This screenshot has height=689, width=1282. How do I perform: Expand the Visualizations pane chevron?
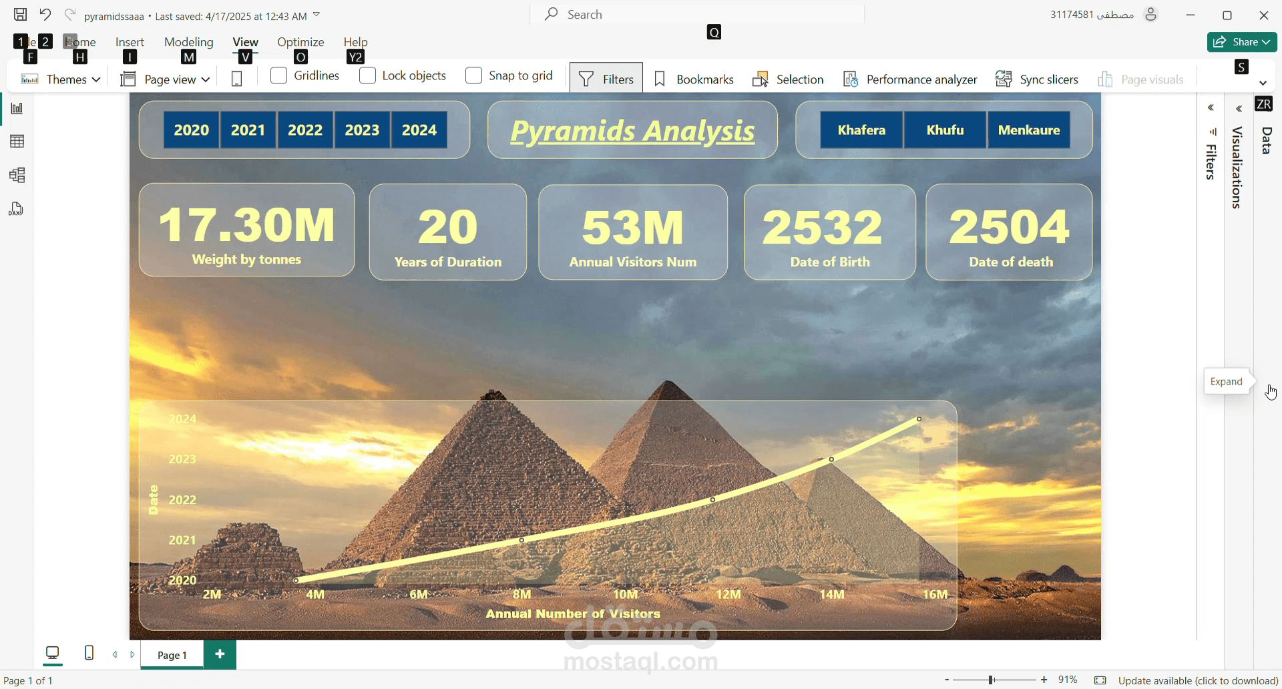point(1239,109)
